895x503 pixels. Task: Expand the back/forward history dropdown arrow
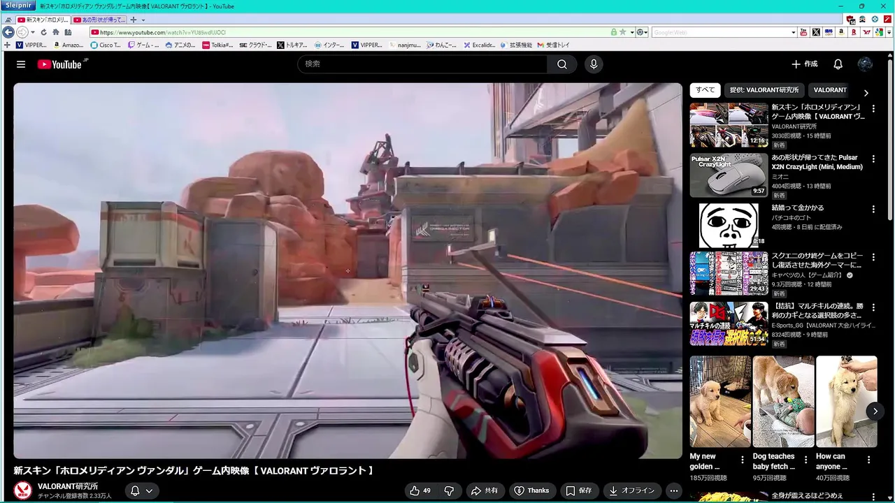click(33, 32)
